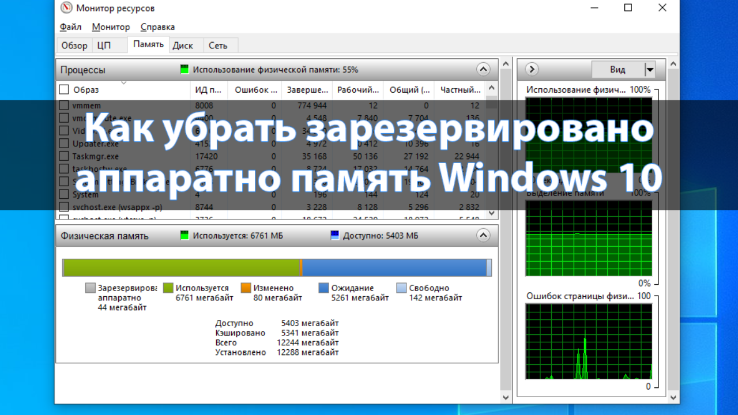Open the Файл menu
Screen dimensions: 738x415
(x=70, y=27)
